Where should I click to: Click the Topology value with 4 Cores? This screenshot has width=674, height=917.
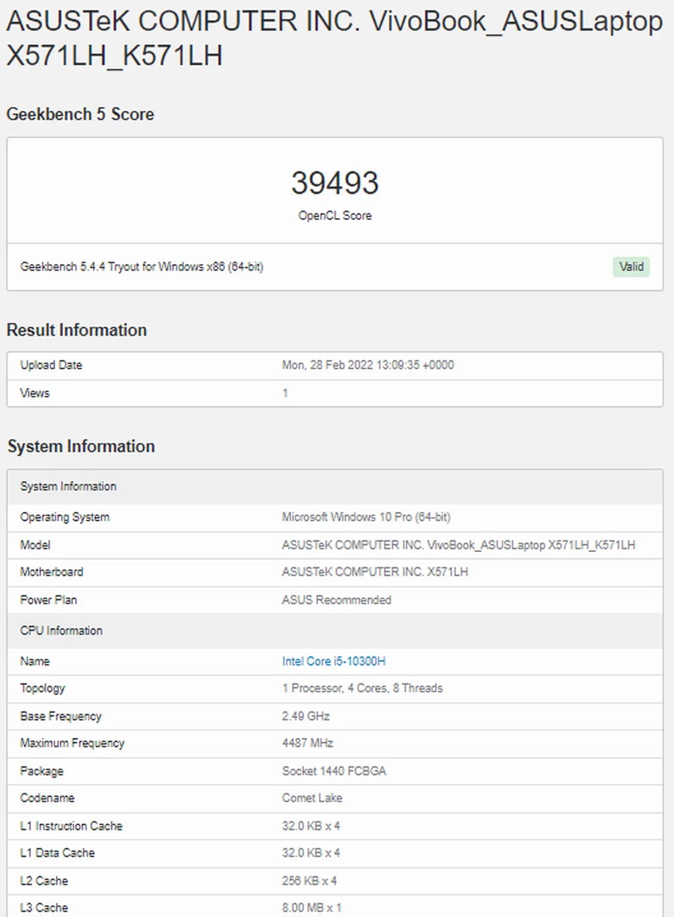(x=362, y=688)
